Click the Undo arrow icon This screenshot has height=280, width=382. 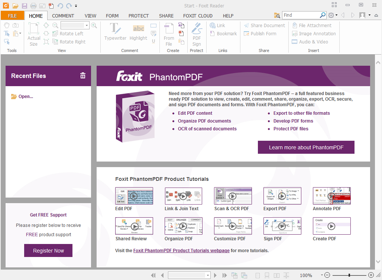(x=61, y=6)
